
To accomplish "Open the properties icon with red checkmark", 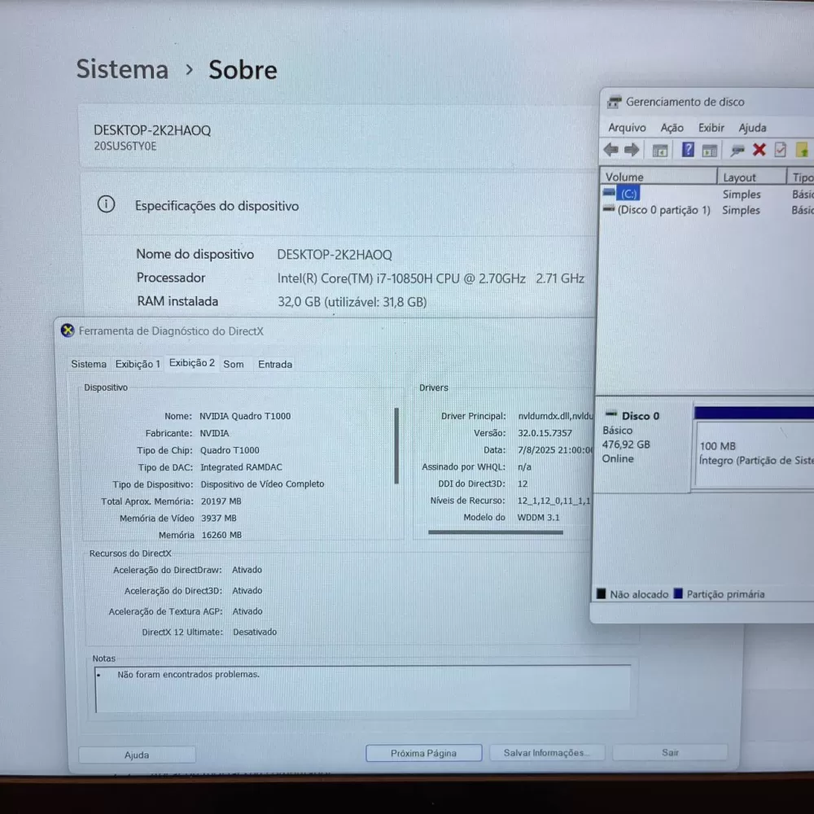I will point(781,150).
